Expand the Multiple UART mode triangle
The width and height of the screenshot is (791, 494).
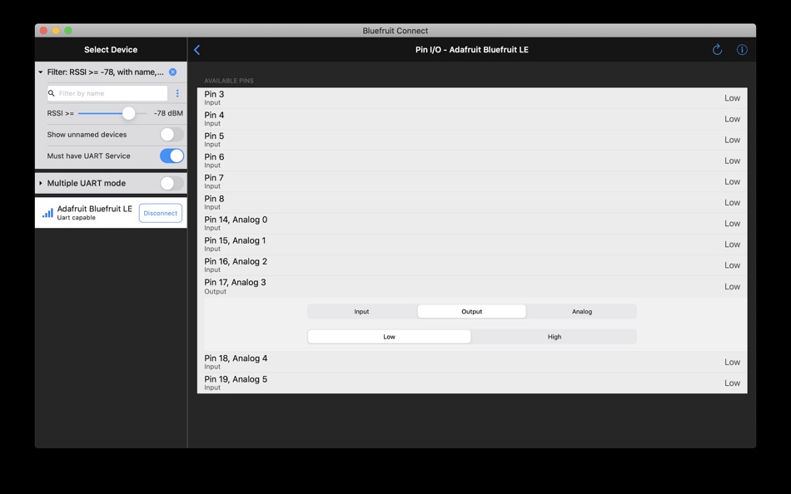click(x=40, y=183)
